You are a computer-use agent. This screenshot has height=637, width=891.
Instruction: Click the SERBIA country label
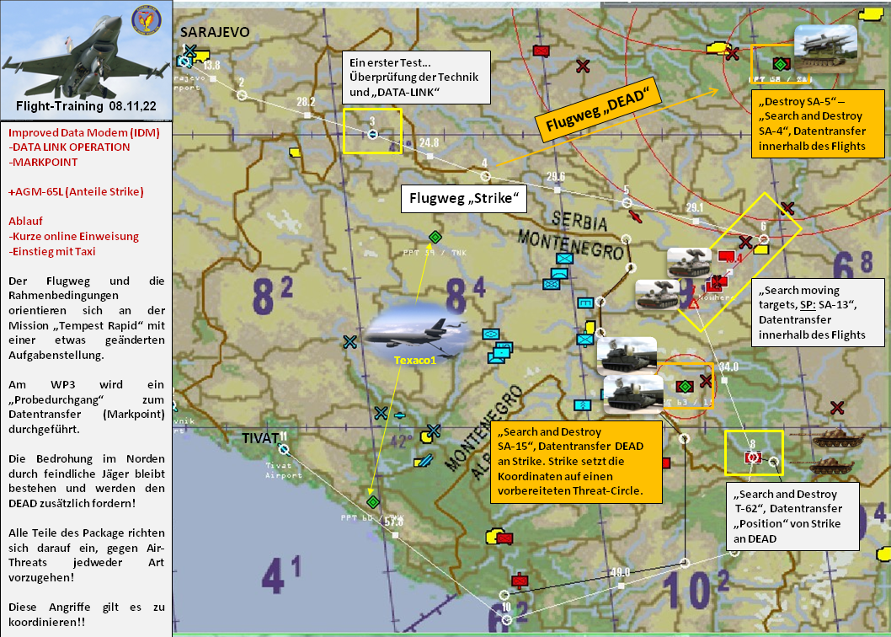click(579, 220)
